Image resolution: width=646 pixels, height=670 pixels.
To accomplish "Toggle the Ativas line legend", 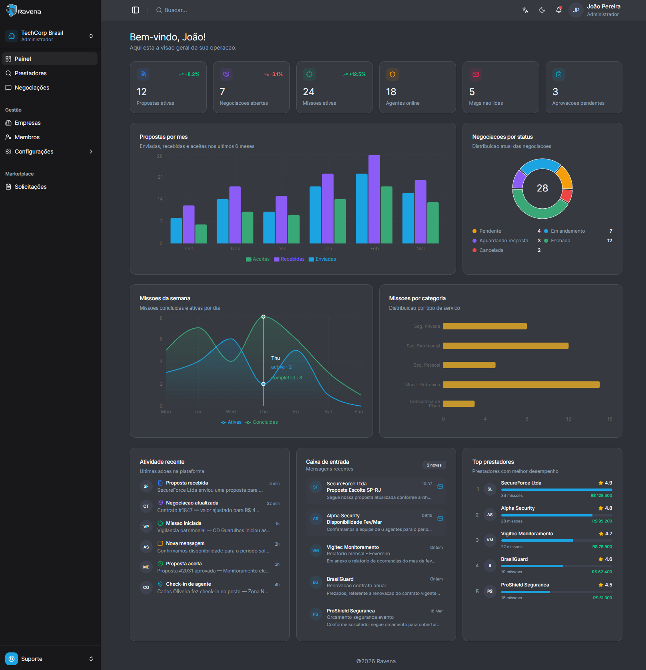I will (231, 422).
